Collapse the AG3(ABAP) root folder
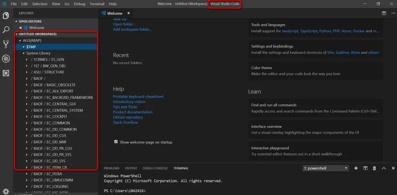Screen dimensions: 397x195 point(20,40)
